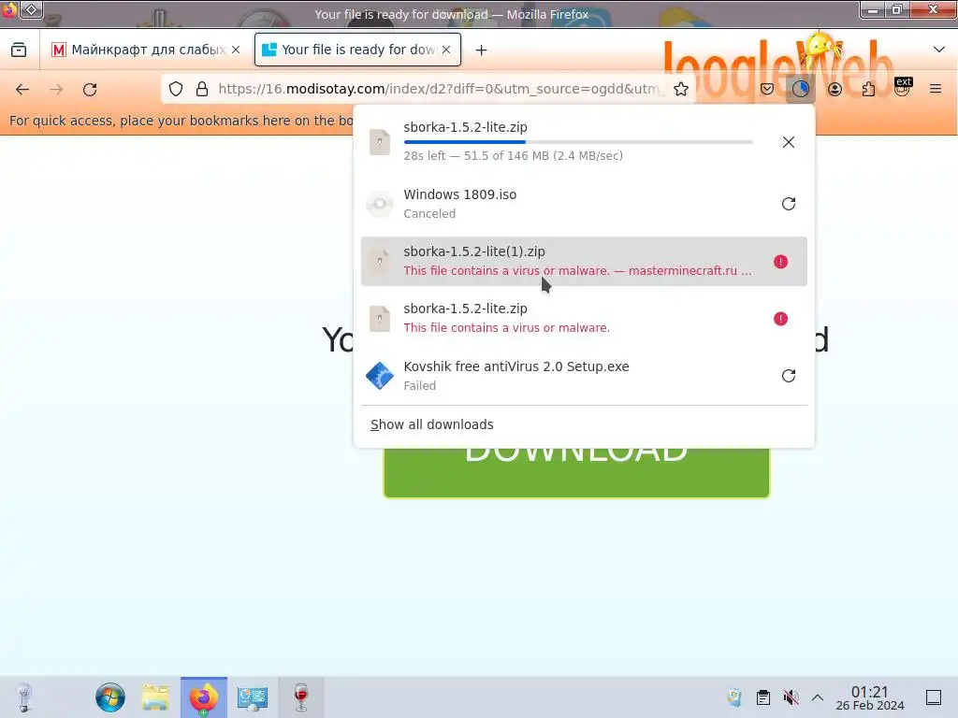Click the site security padlock icon
Screen dimensions: 958x718
(202, 89)
